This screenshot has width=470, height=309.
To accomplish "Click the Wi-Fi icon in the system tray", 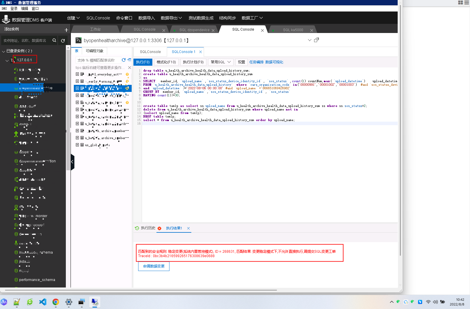I will click(x=428, y=302).
